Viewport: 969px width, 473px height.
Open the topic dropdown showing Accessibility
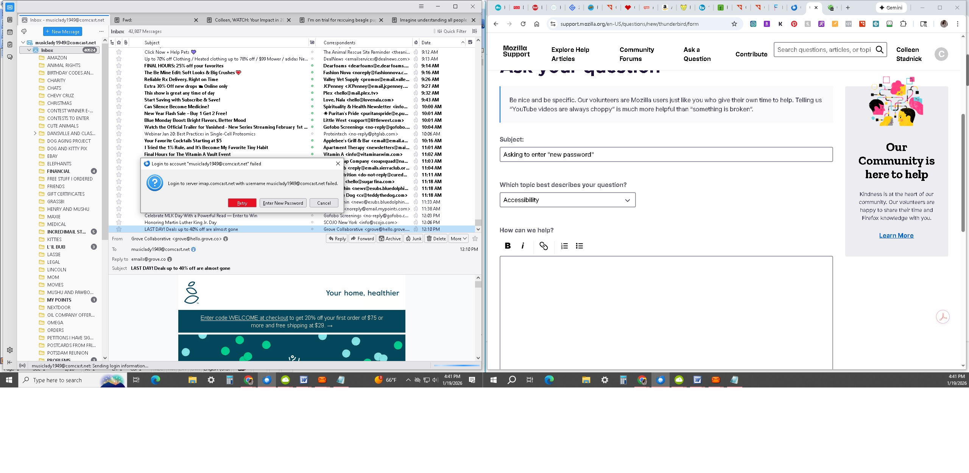tap(567, 200)
